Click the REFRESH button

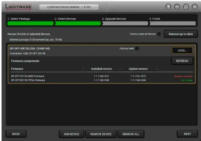[x=182, y=61]
